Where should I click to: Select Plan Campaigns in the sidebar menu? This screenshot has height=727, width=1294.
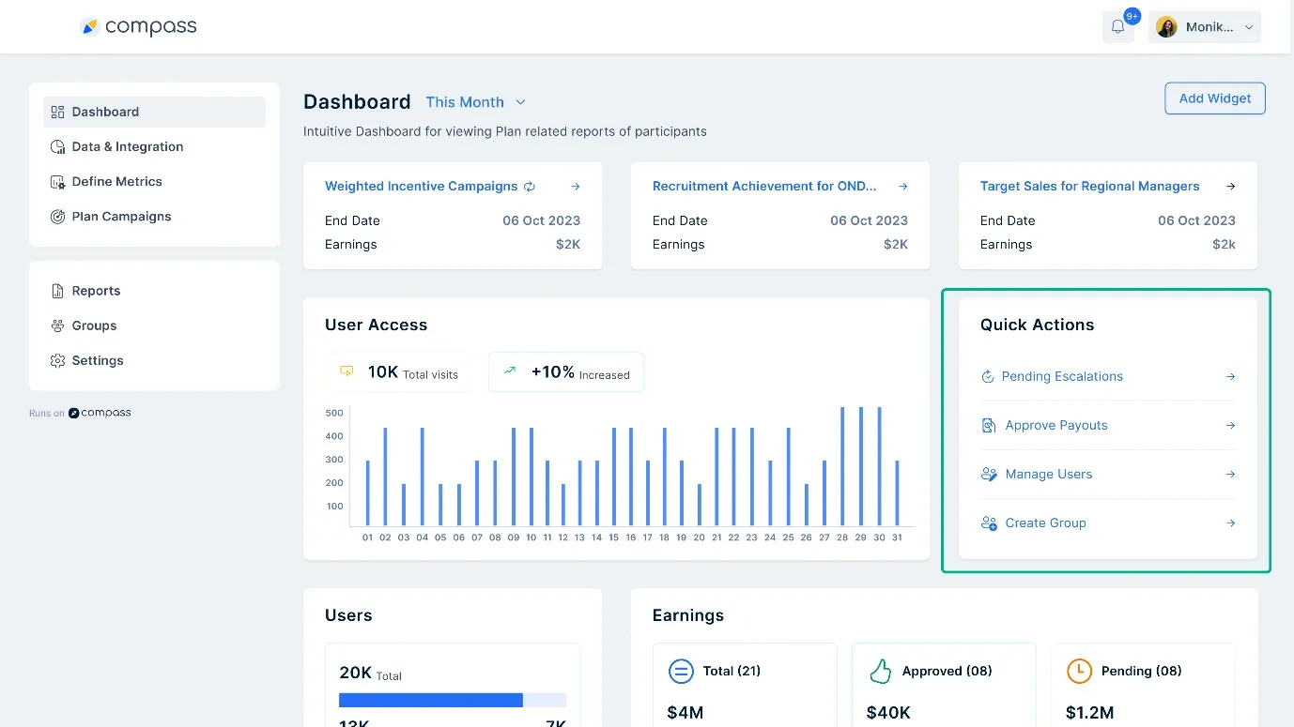[121, 216]
